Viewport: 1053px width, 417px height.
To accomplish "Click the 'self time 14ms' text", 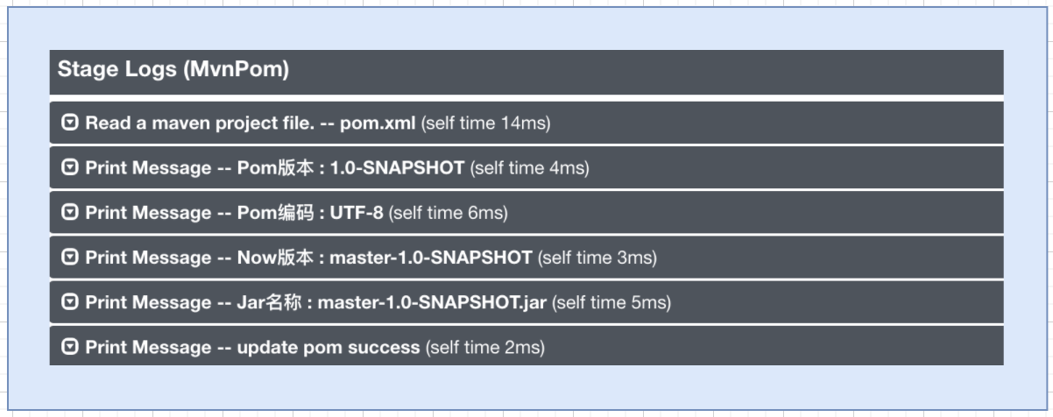I will 486,124.
